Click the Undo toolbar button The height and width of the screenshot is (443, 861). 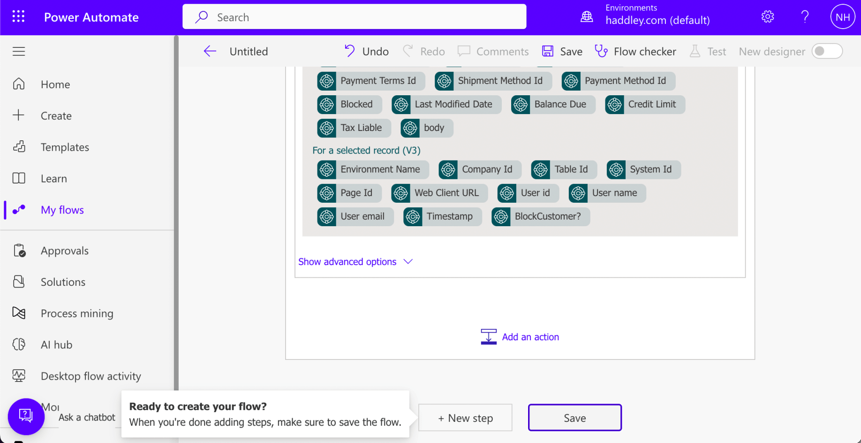point(366,51)
